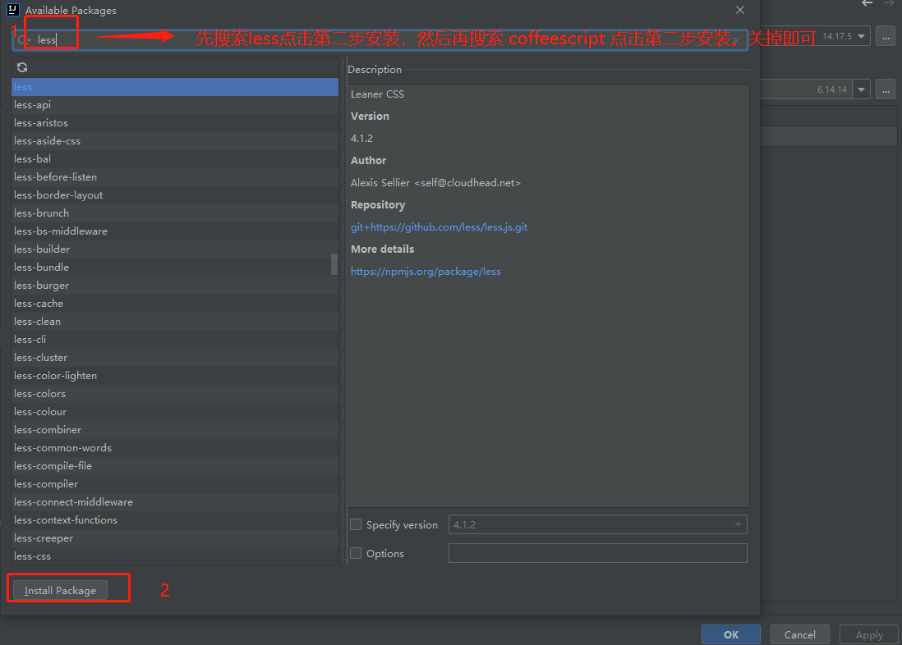Enable the Specify version checkbox
The image size is (902, 645).
pos(356,524)
